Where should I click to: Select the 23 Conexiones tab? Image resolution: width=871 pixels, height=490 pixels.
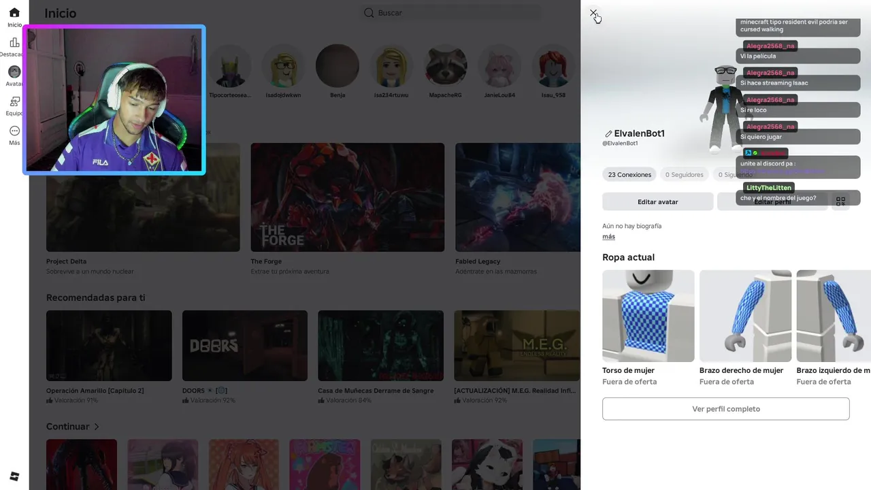629,175
